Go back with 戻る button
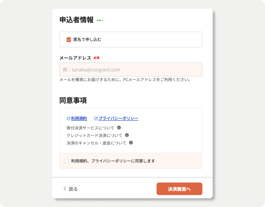265x207 pixels. 71,189
